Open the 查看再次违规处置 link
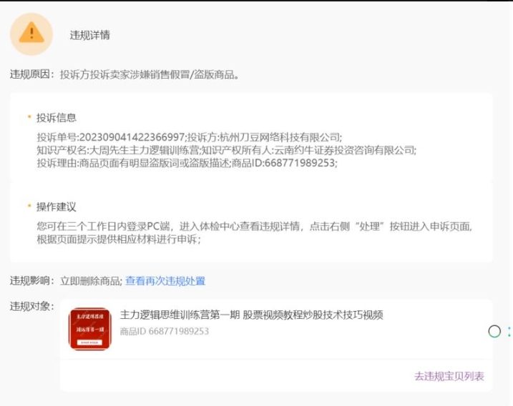The image size is (513, 406). click(165, 281)
